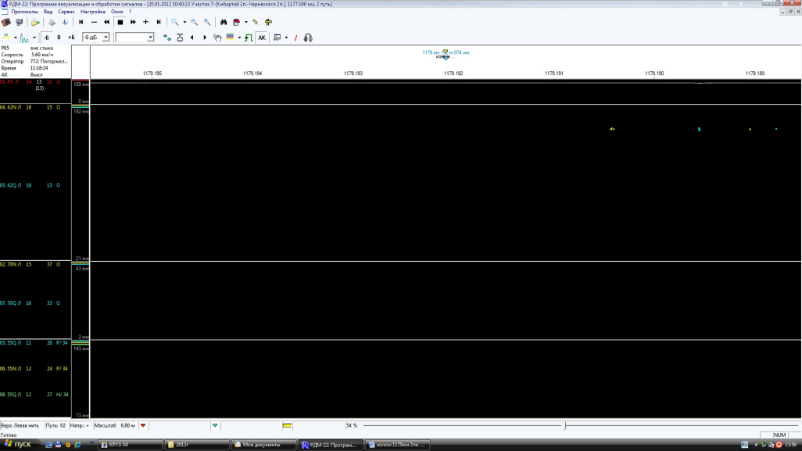The height and width of the screenshot is (451, 802).
Task: Click the printer icon
Action: click(52, 23)
